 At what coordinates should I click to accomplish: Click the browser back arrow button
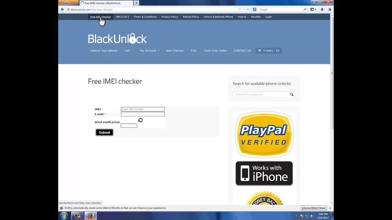pyautogui.click(x=62, y=9)
